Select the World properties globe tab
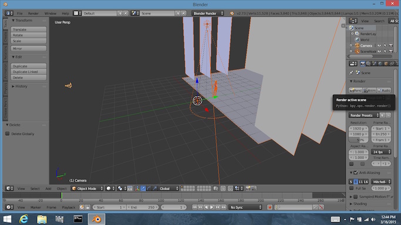This screenshot has width=401, height=225. tap(380, 63)
